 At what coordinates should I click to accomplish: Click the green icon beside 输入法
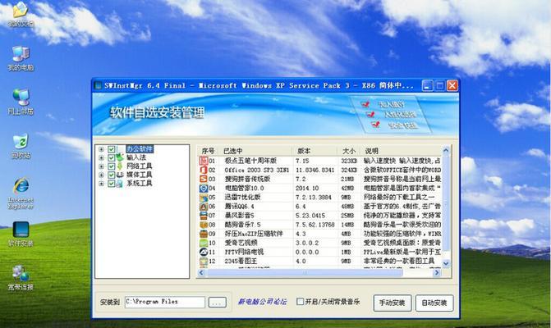[x=120, y=157]
